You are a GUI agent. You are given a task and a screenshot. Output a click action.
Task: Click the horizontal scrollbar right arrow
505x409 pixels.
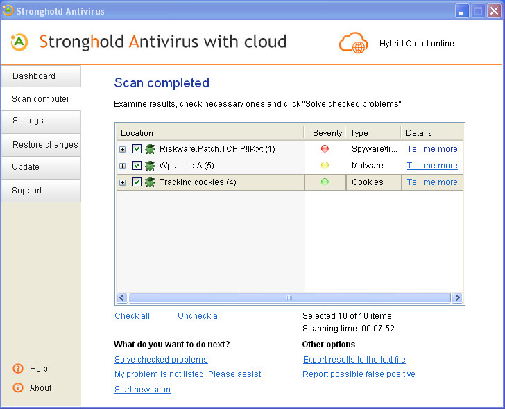(457, 297)
